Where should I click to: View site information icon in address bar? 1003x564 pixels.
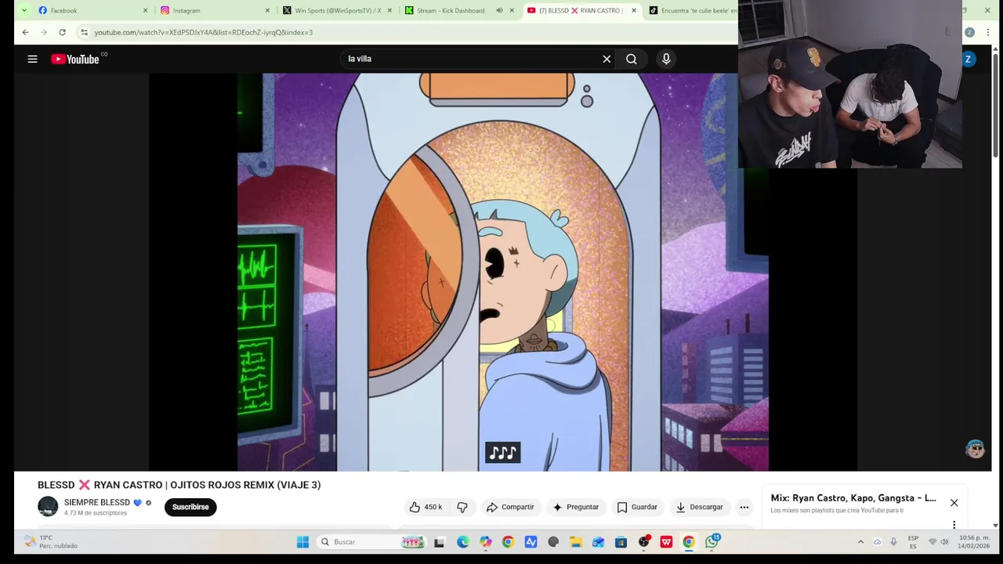(84, 32)
